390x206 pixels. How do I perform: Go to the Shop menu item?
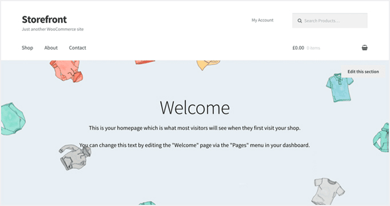point(28,47)
